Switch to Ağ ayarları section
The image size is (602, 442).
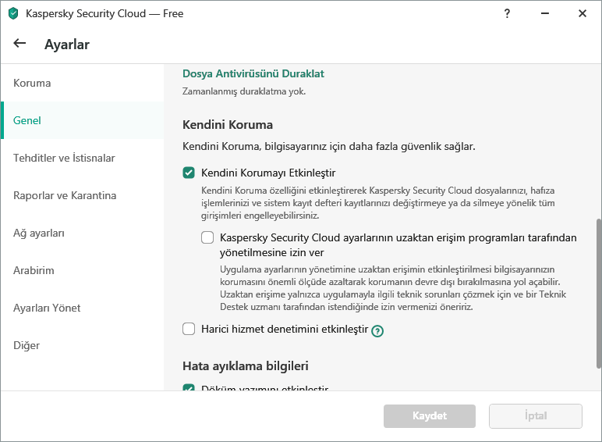(39, 233)
